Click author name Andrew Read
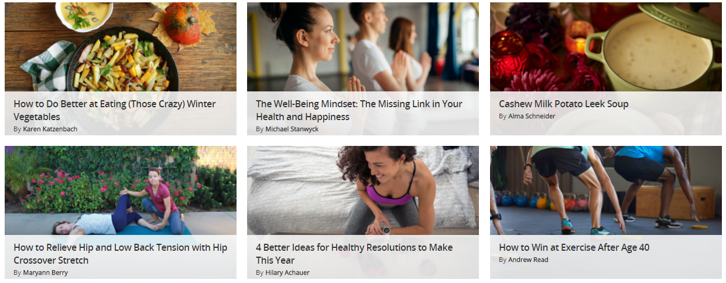The width and height of the screenshot is (726, 283). (528, 260)
